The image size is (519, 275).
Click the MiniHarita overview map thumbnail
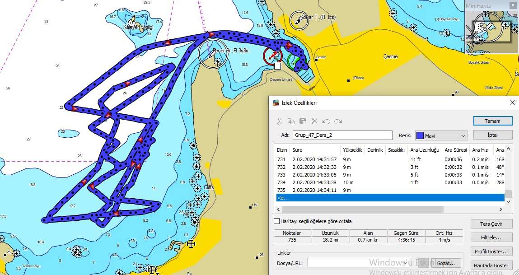click(491, 30)
